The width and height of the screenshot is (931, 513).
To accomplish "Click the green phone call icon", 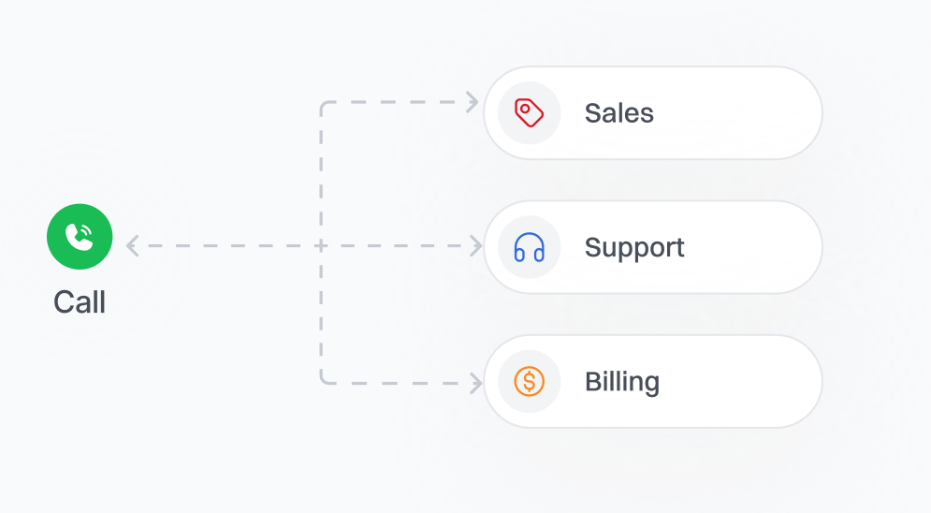I will (x=80, y=237).
